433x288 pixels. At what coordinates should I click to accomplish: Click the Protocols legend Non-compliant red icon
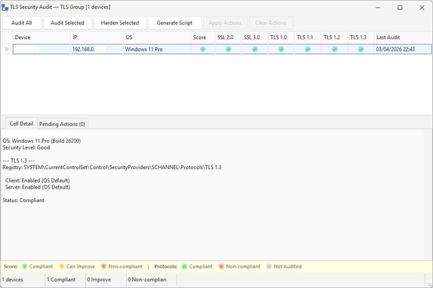pyautogui.click(x=221, y=266)
